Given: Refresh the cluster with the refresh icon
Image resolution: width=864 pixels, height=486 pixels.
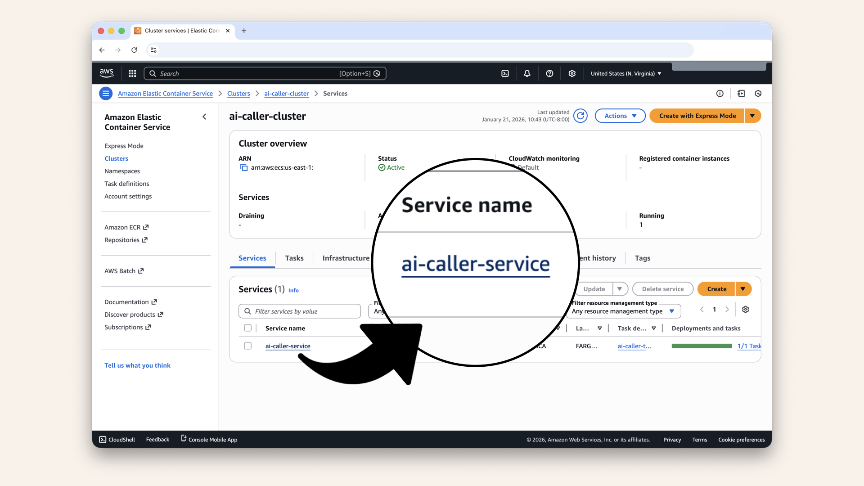Looking at the screenshot, I should point(580,116).
